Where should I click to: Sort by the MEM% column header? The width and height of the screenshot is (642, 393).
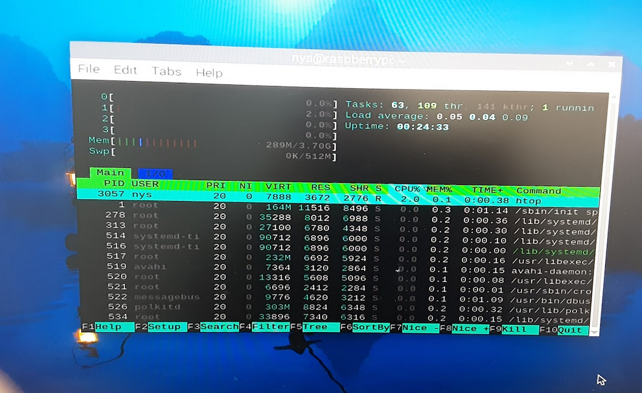pyautogui.click(x=439, y=189)
